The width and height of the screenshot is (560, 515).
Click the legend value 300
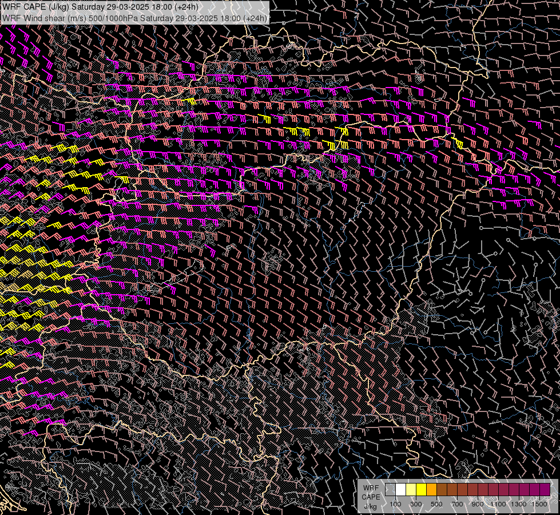click(416, 504)
